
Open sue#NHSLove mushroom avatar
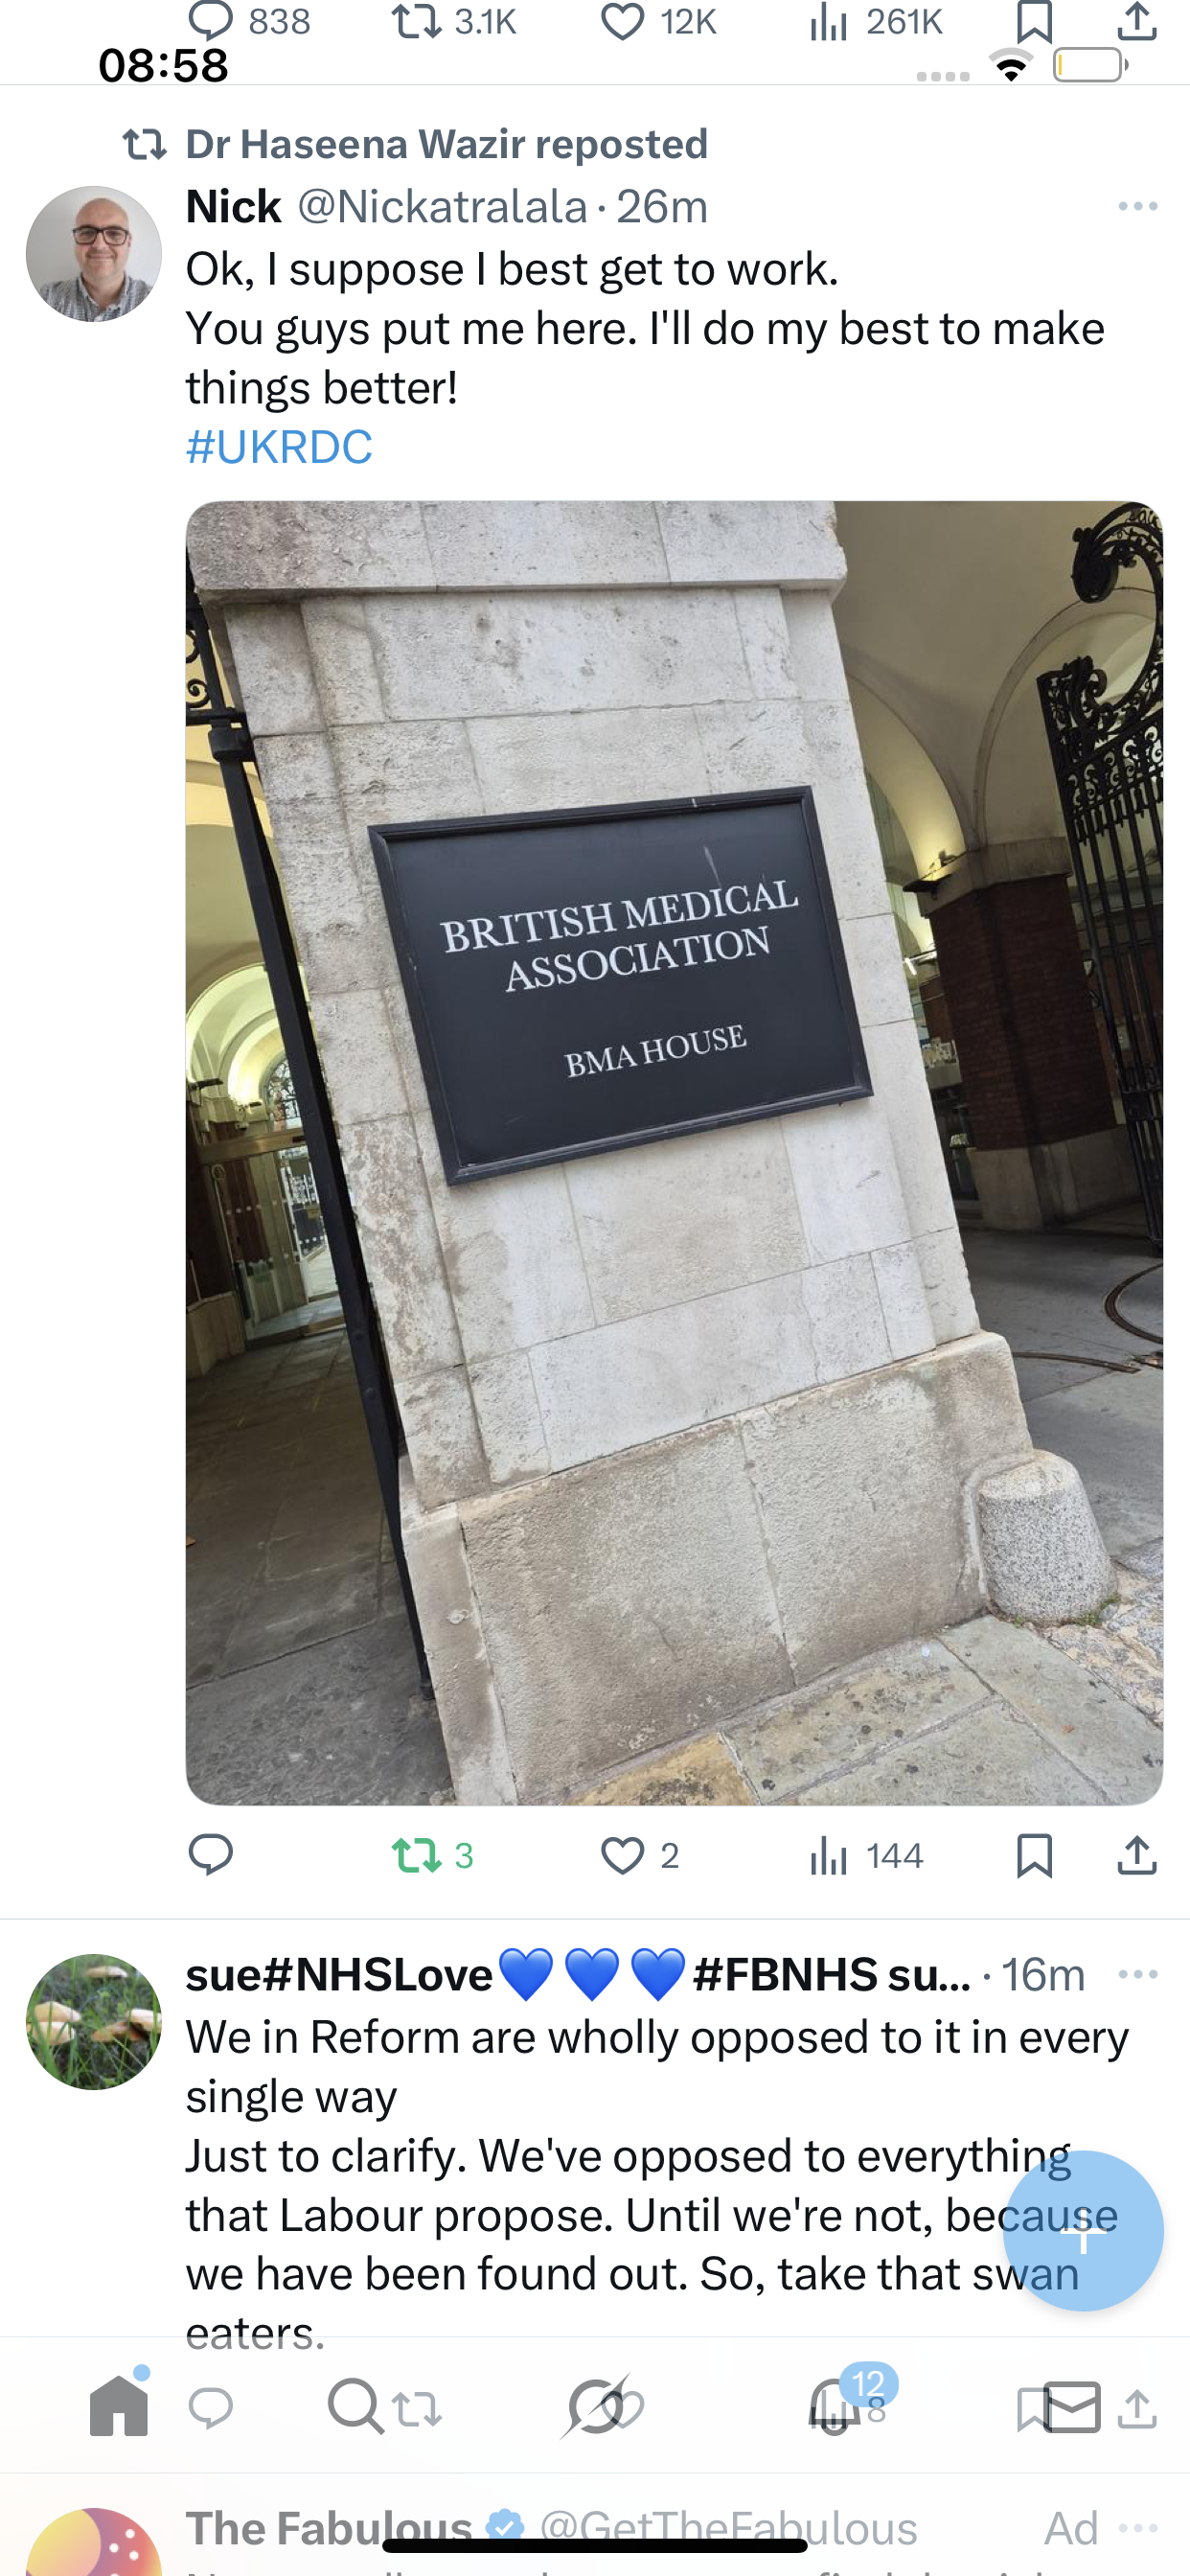pyautogui.click(x=94, y=2021)
